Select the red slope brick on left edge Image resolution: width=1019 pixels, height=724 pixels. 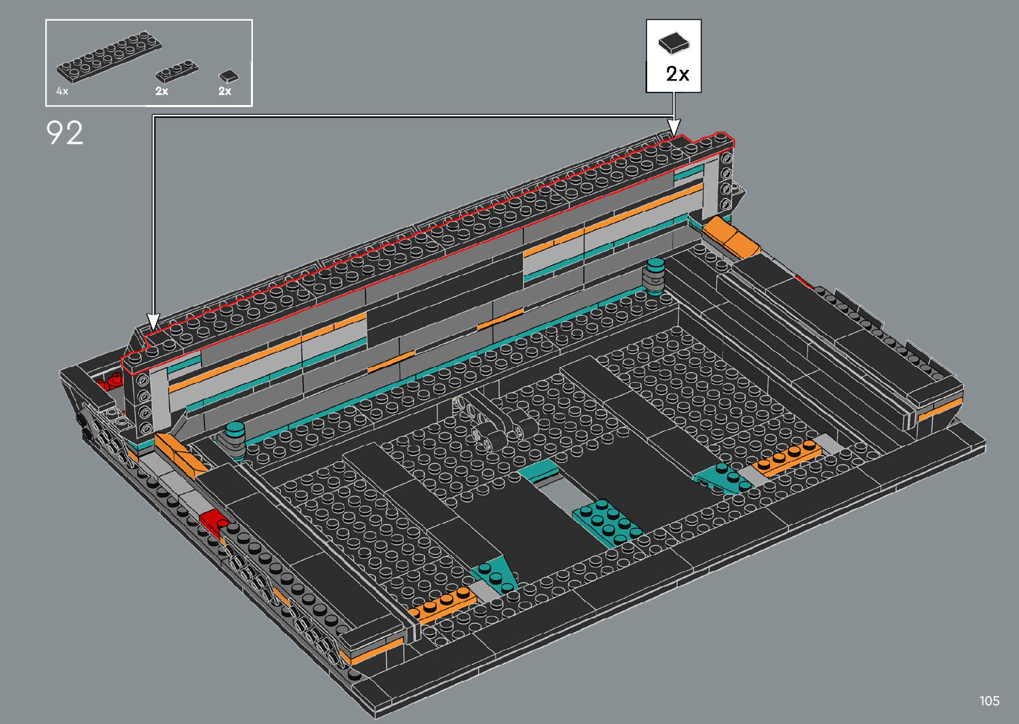(x=214, y=521)
